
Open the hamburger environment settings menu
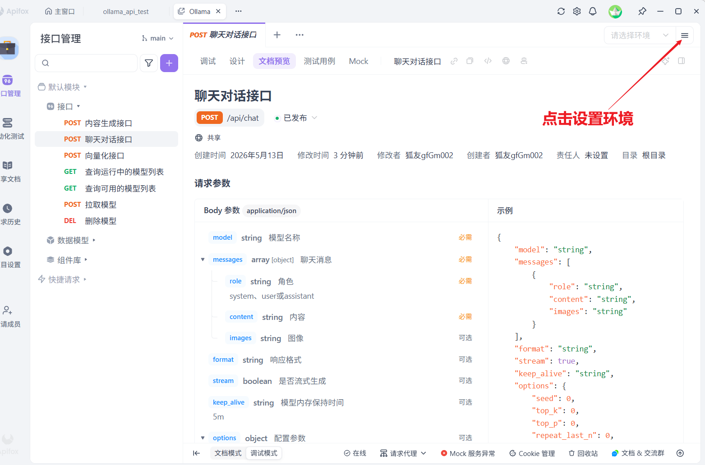click(x=685, y=36)
